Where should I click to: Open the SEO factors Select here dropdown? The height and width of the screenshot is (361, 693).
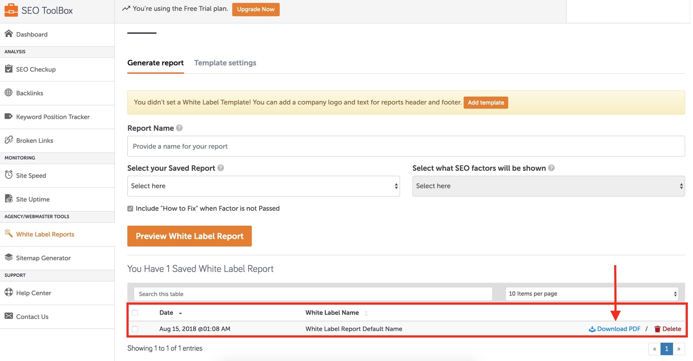(548, 186)
